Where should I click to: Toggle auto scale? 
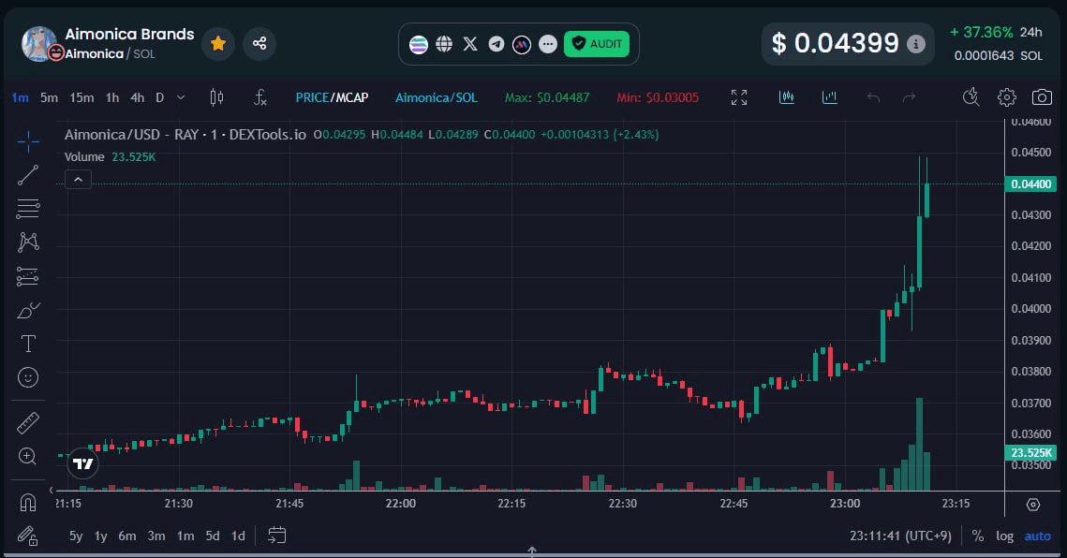click(1038, 536)
